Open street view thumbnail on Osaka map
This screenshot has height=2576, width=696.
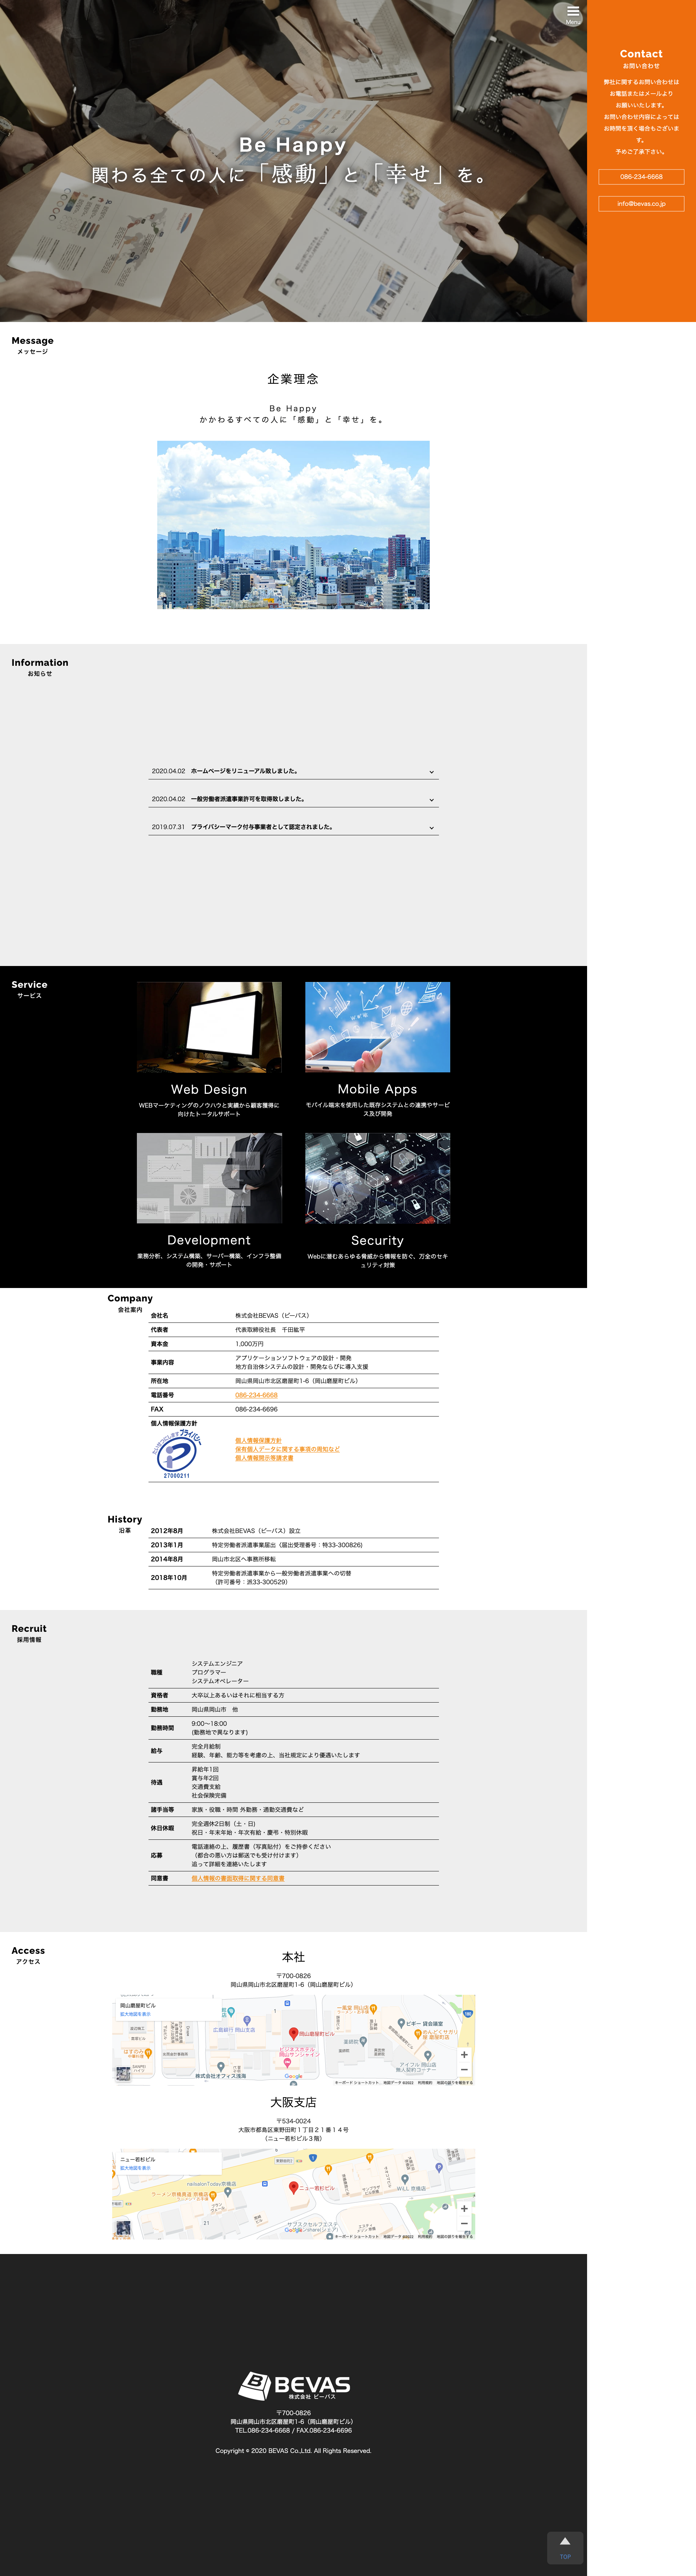point(123,2227)
